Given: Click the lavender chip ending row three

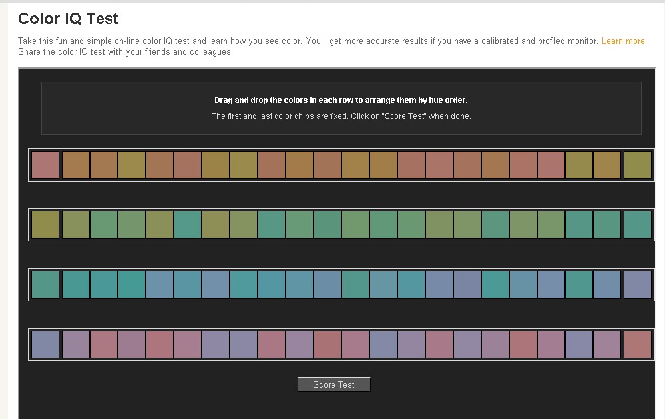Looking at the screenshot, I should tap(638, 284).
